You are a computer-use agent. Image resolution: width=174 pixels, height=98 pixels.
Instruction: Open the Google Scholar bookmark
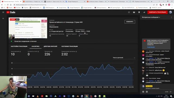coord(61,8)
